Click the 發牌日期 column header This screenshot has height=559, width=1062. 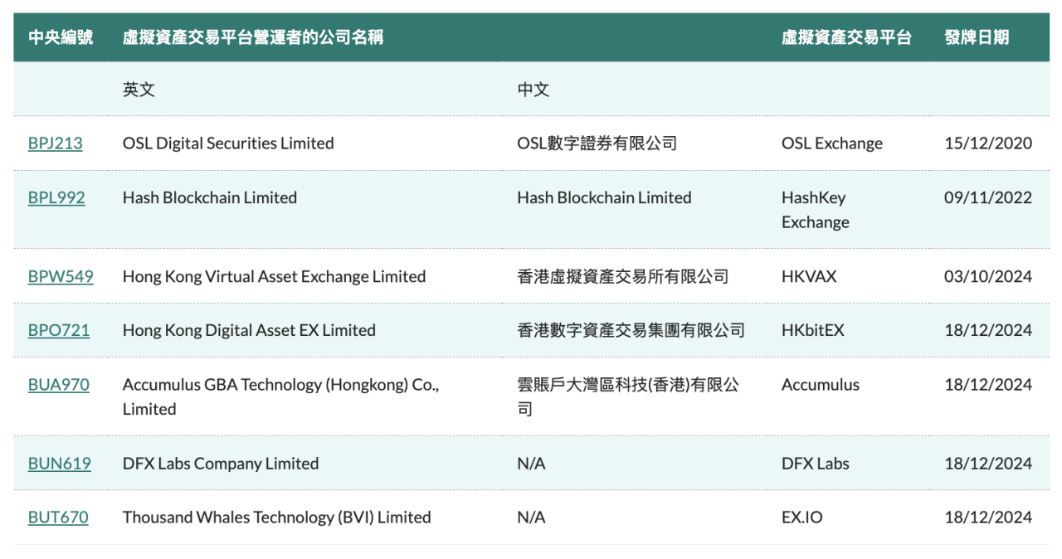click(x=977, y=37)
